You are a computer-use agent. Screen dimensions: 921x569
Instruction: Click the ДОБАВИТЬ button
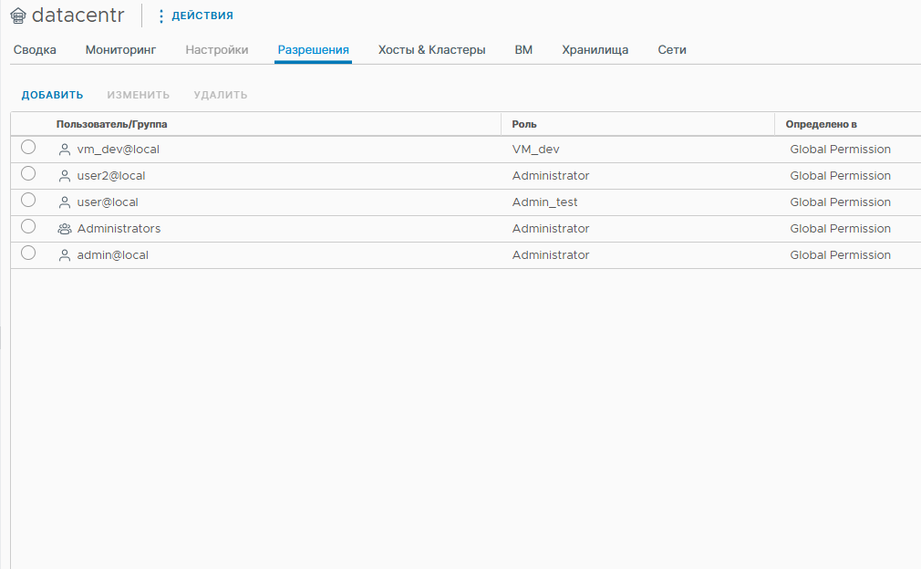coord(52,95)
